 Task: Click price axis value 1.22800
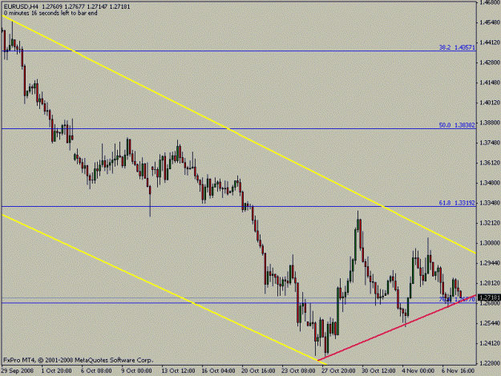tap(489, 363)
